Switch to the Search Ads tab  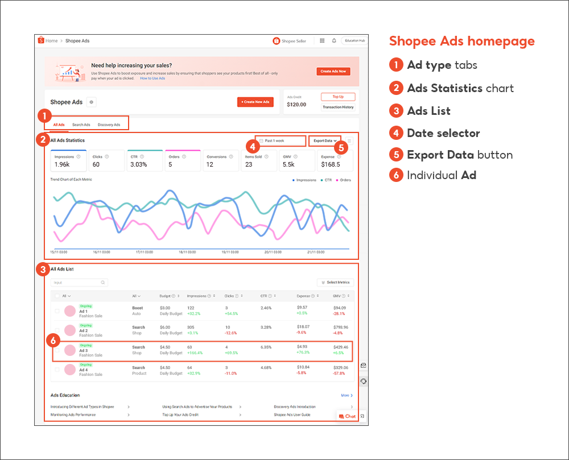[81, 125]
